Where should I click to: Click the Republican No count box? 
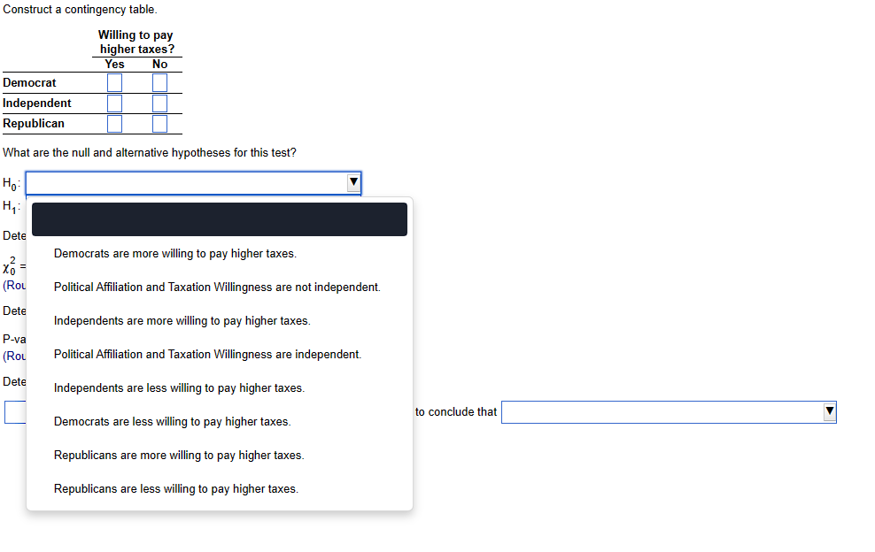click(159, 123)
